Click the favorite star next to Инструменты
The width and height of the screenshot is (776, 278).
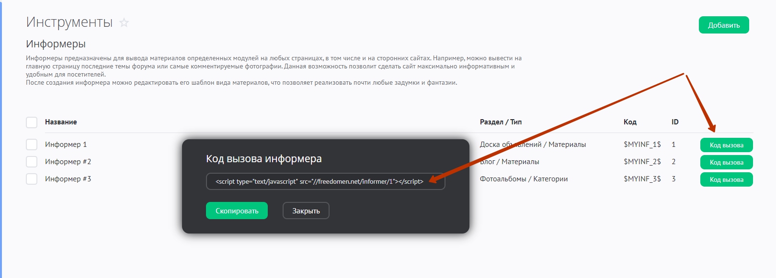[124, 22]
